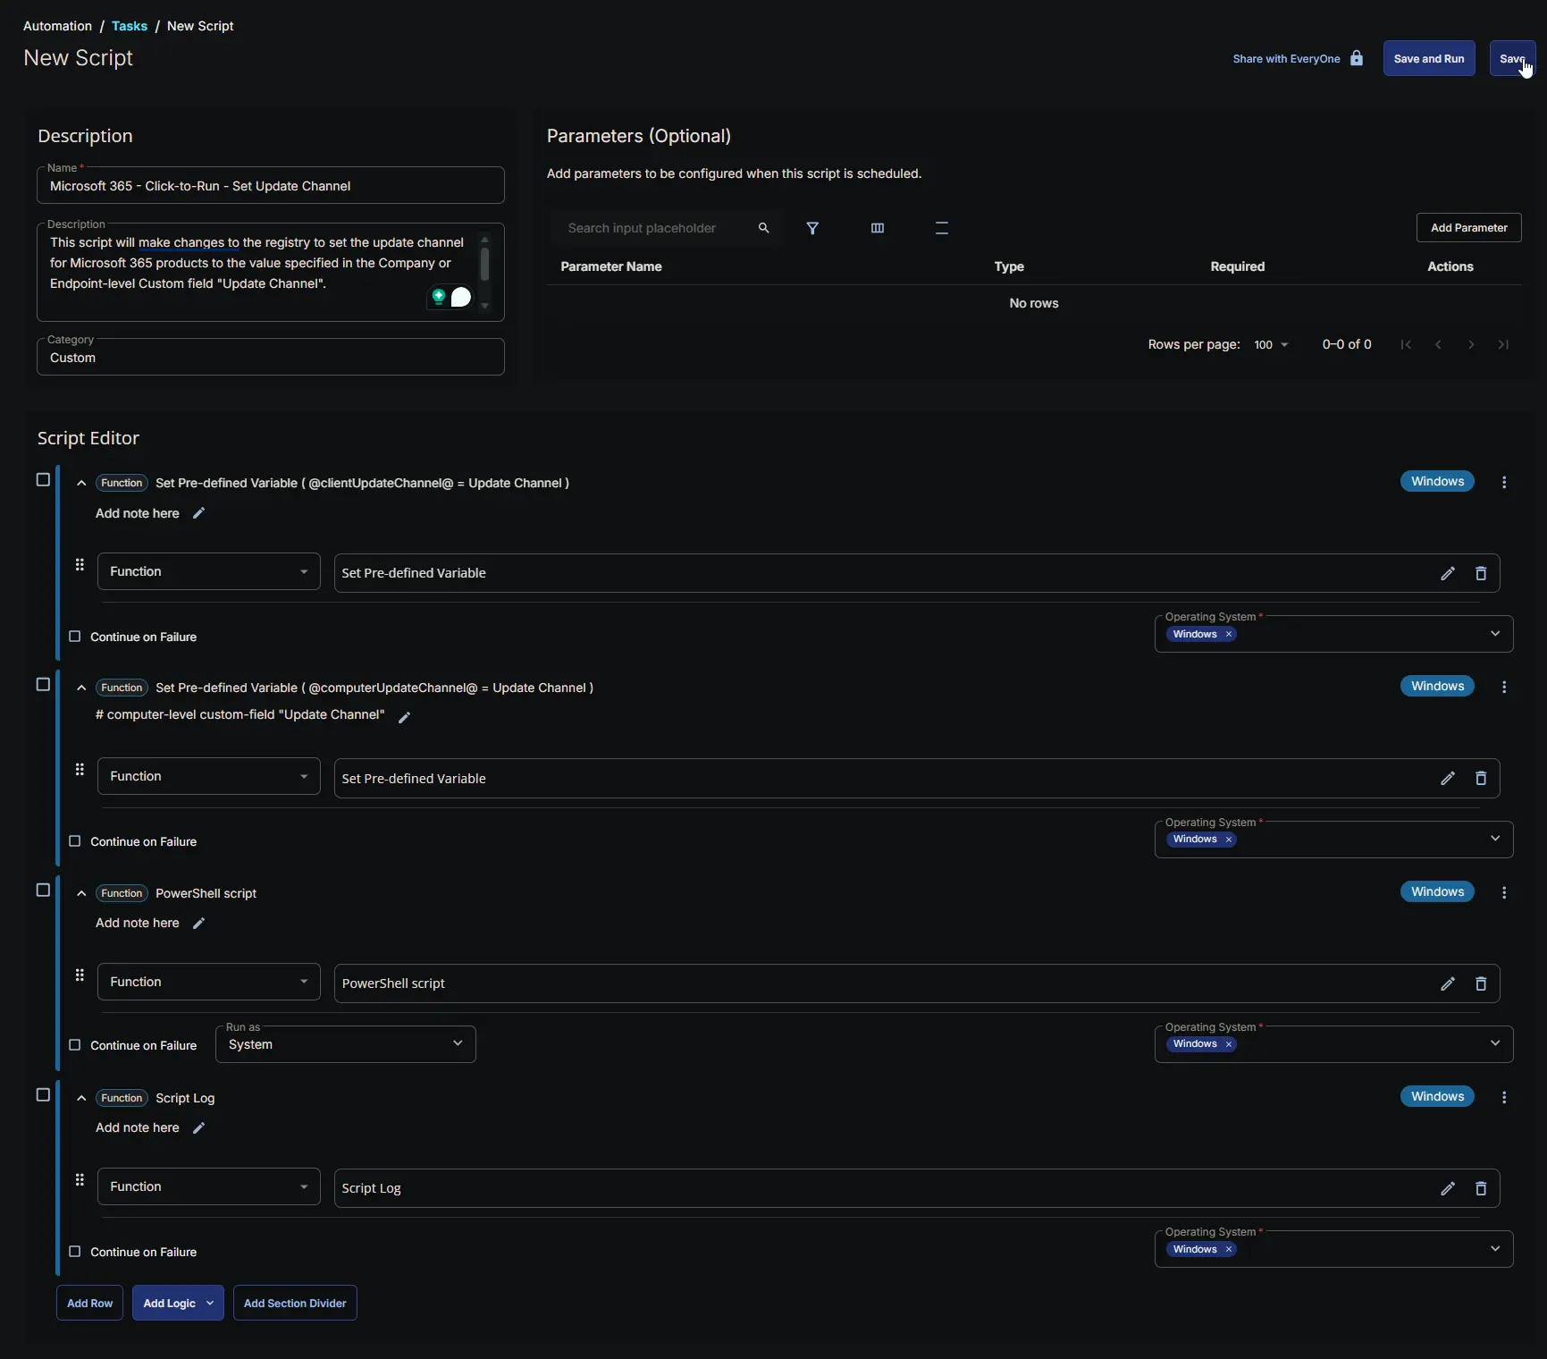Open the Tasks breadcrumb link

pos(130,26)
